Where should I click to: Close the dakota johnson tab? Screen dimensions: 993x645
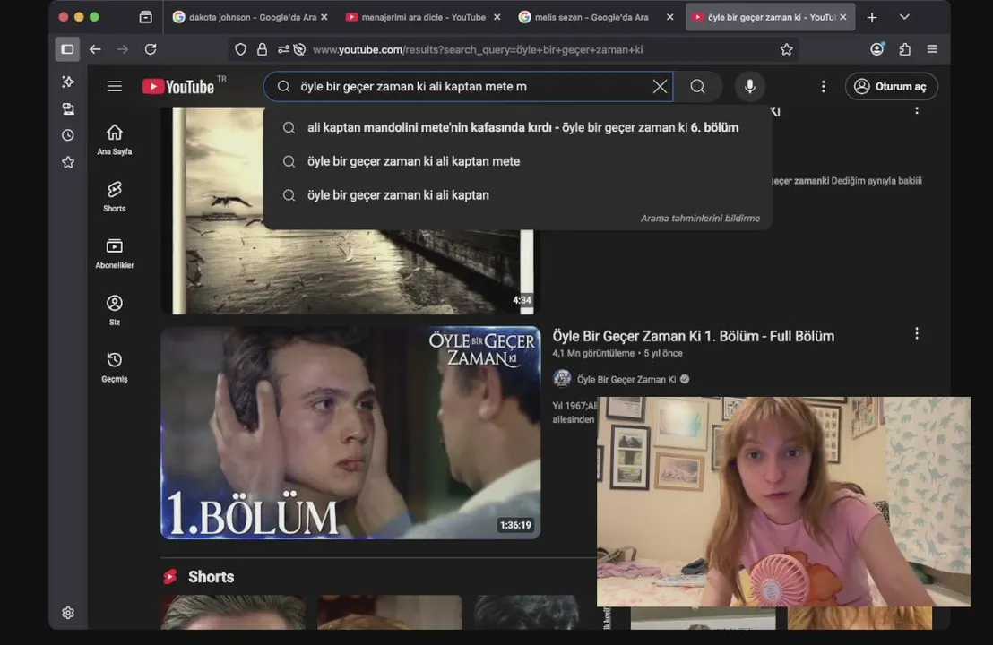(x=324, y=17)
